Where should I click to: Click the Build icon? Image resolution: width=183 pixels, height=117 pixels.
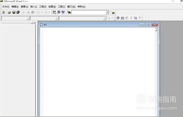(122, 18)
